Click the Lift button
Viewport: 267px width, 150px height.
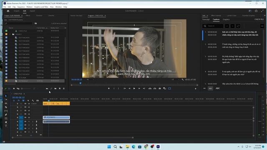click(150, 88)
